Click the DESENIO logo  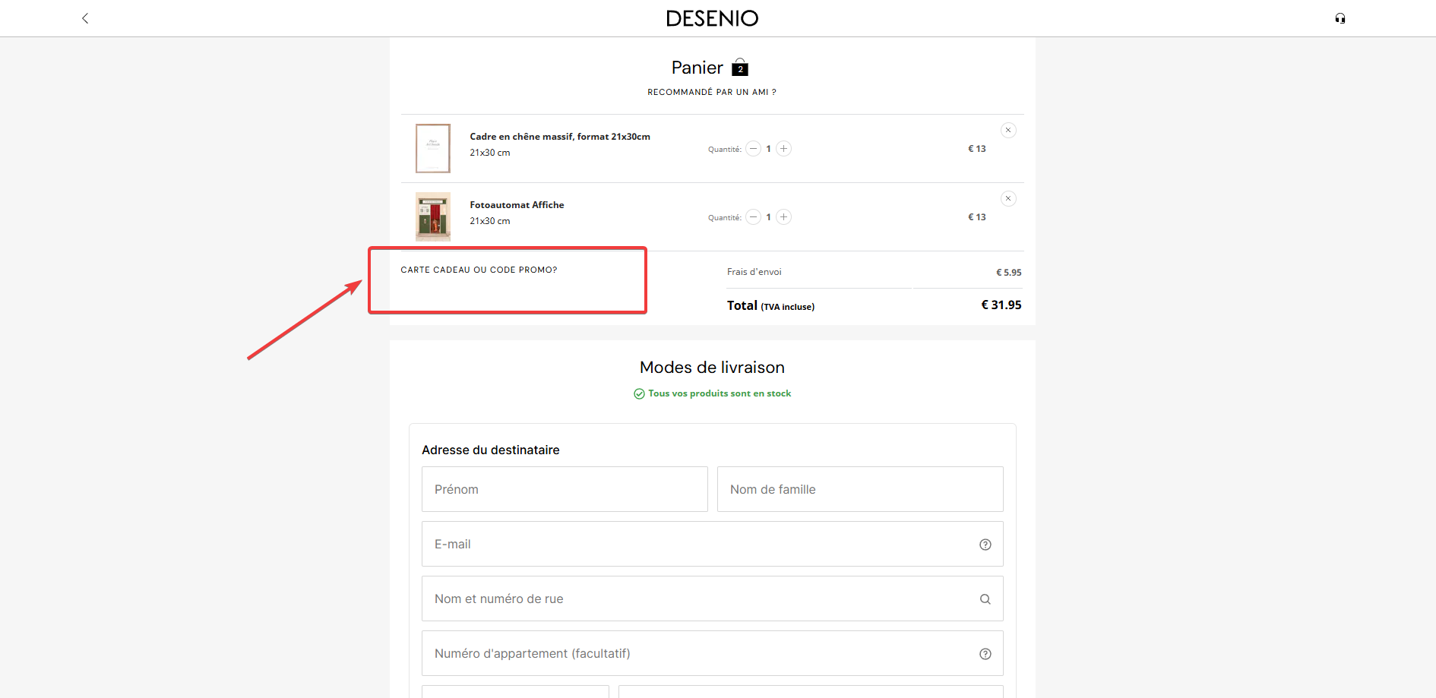click(712, 18)
